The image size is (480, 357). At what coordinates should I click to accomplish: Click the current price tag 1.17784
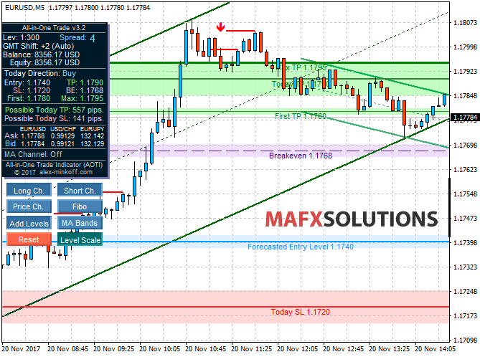click(465, 118)
